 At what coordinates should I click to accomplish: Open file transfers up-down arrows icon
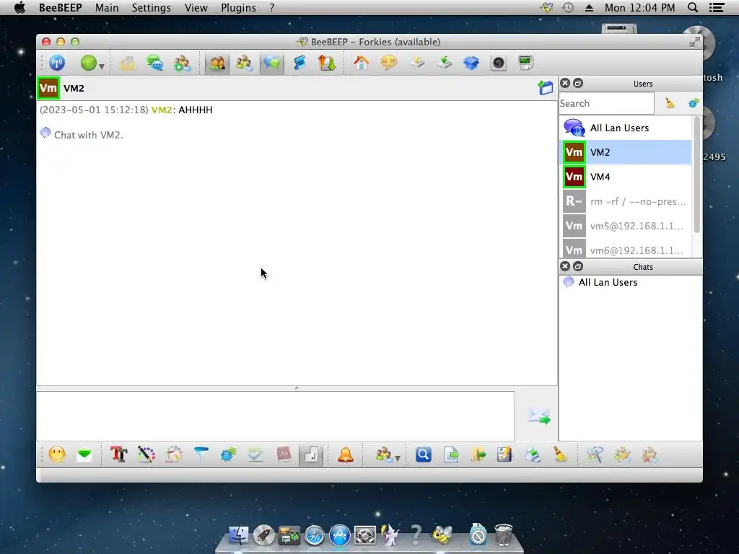pos(326,63)
